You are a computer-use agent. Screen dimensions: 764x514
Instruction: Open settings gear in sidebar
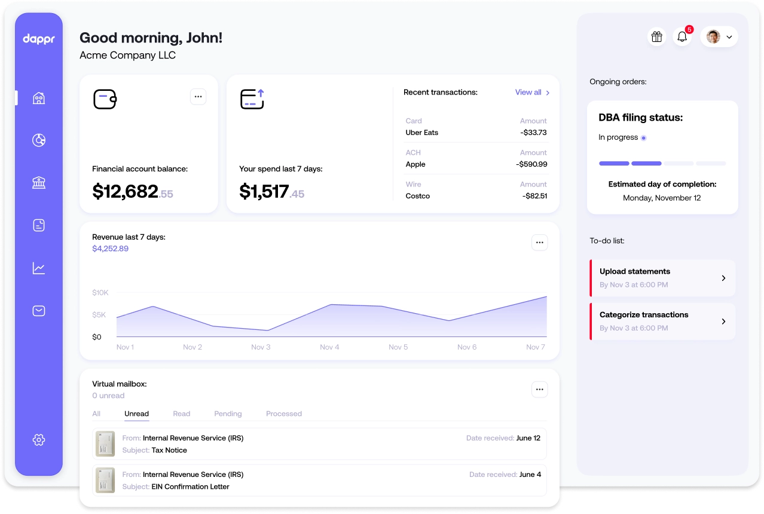[39, 440]
